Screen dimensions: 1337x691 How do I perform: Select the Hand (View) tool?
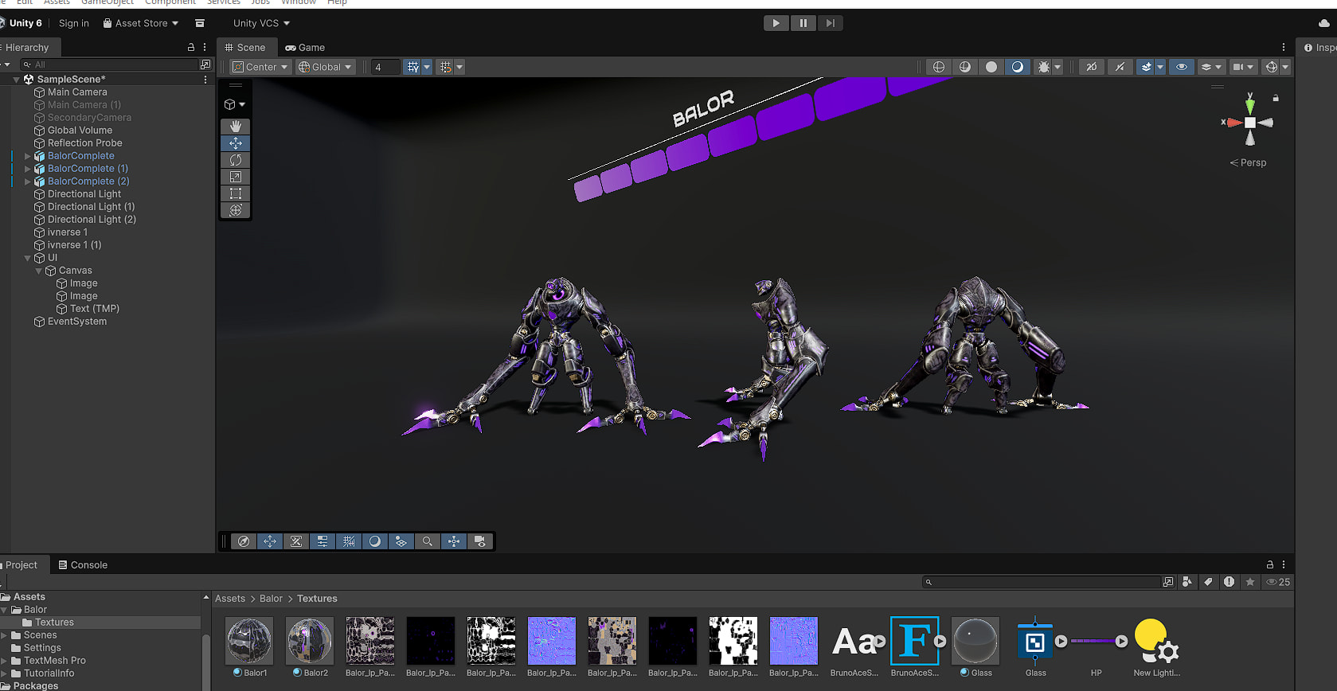[236, 127]
